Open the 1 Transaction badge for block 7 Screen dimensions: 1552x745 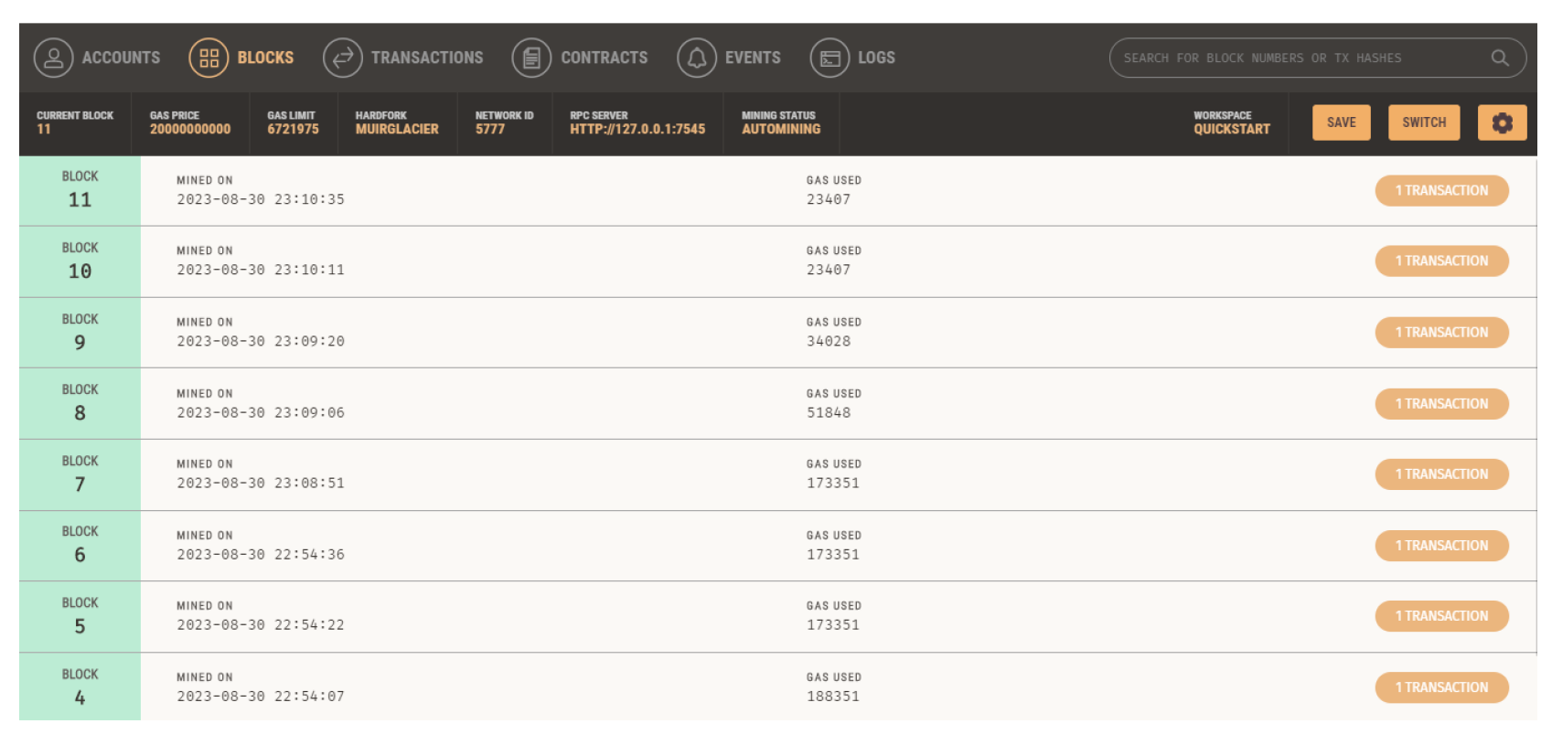1441,474
